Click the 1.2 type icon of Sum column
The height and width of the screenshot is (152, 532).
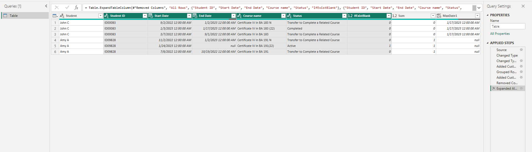[395, 16]
